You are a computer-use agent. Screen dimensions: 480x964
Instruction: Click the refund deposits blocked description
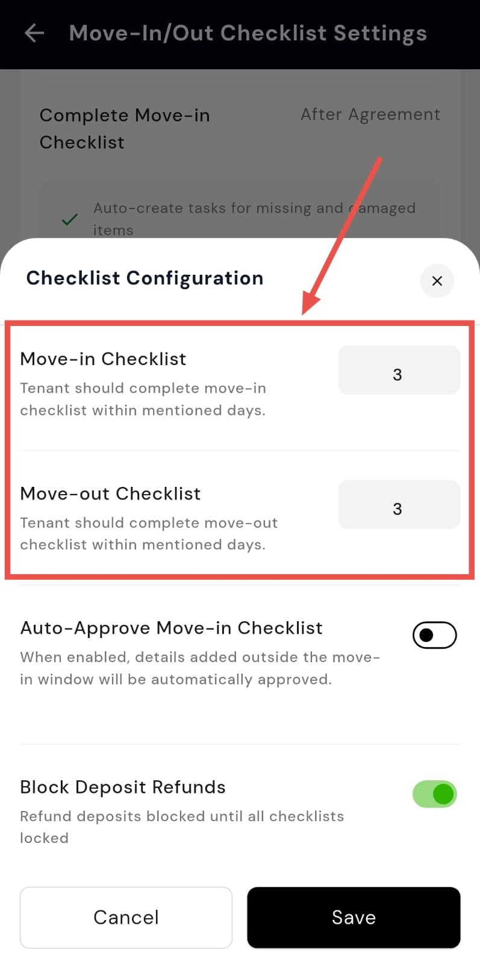pos(181,827)
